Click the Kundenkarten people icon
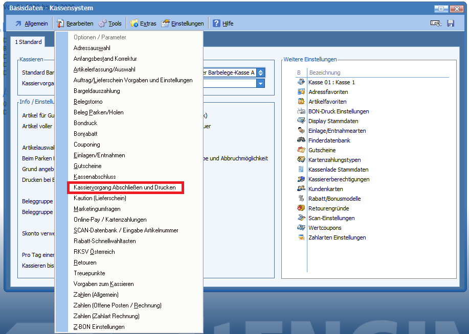The image size is (469, 334). tap(301, 189)
